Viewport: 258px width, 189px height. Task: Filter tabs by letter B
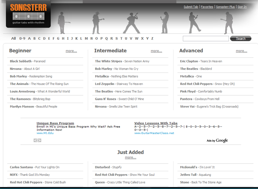pos(35,38)
